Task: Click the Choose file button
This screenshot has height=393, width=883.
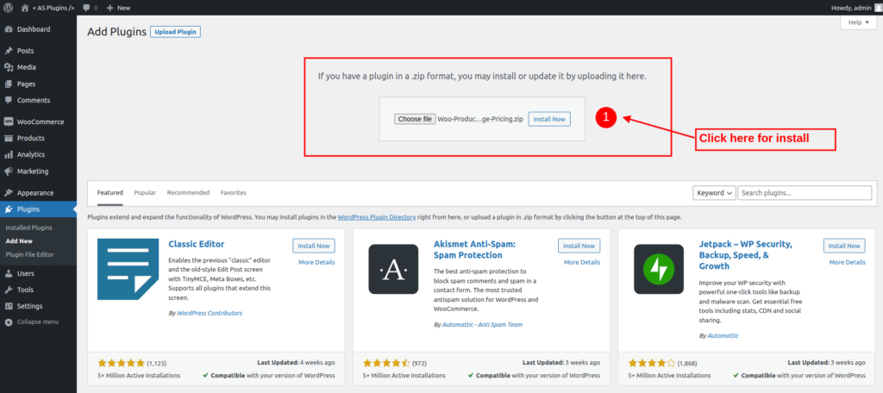Action: pyautogui.click(x=415, y=119)
